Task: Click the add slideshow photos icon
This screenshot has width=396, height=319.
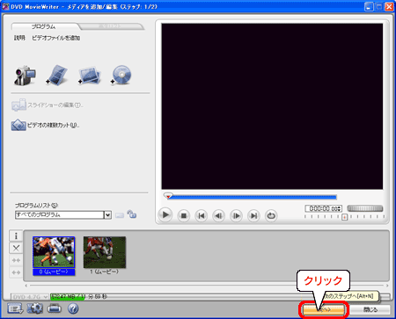Action: (x=90, y=76)
